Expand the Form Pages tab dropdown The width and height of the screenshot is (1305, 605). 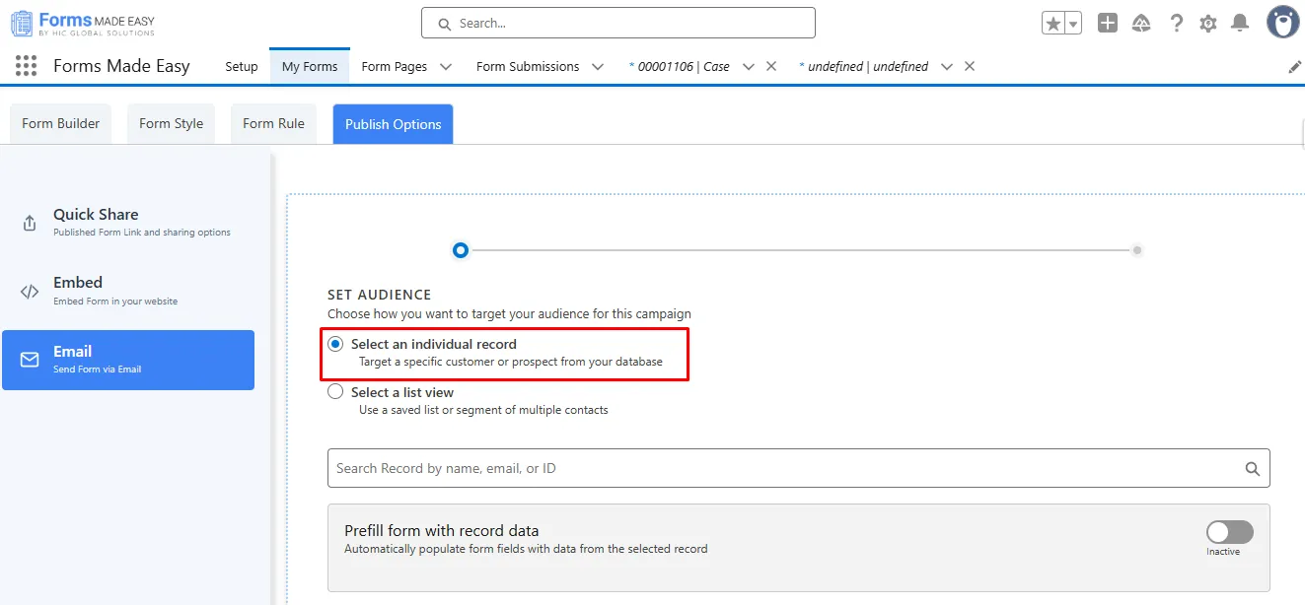point(446,67)
